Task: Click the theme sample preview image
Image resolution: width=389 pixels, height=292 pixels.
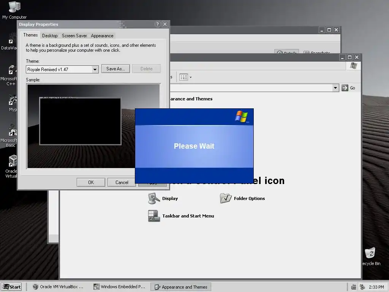Action: [x=93, y=126]
